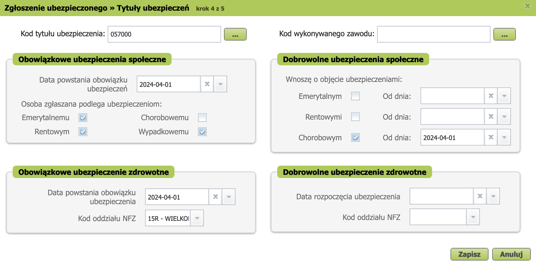Untick the Wypadkowemu insurance checkbox
This screenshot has width=536, height=266.
click(202, 132)
